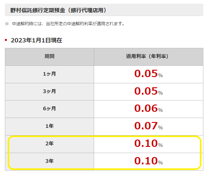
Task: Click the 0.10% rate in 2年 row
Action: pyautogui.click(x=149, y=144)
